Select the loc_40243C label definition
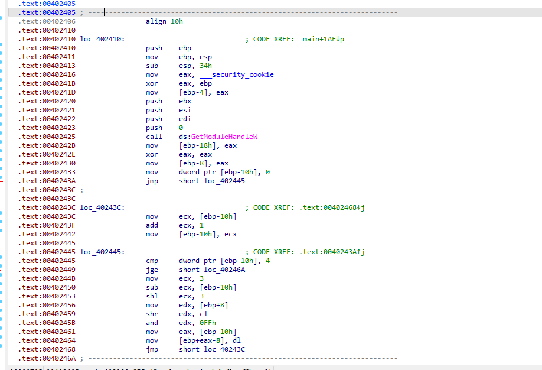542x370 pixels. (102, 207)
